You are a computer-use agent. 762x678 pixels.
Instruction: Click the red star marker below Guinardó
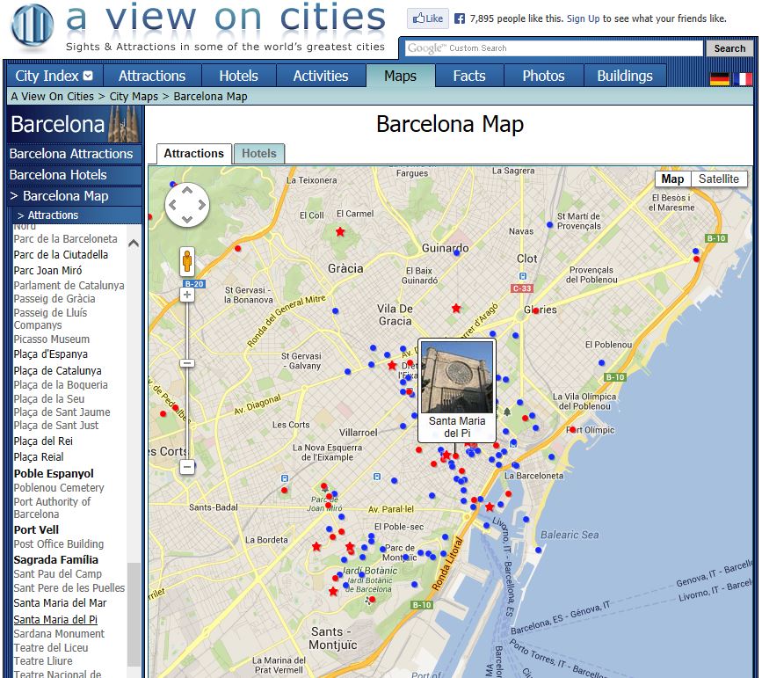[456, 308]
